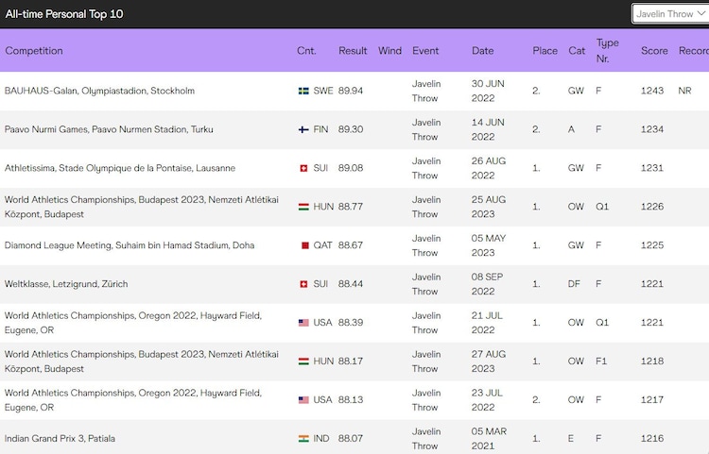Open the Javelin Throw event dropdown
The height and width of the screenshot is (454, 709).
point(669,14)
